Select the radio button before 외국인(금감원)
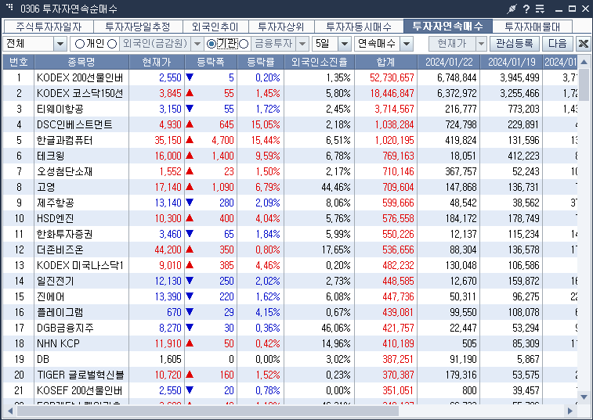 [112, 44]
